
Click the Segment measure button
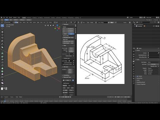tap(65, 86)
